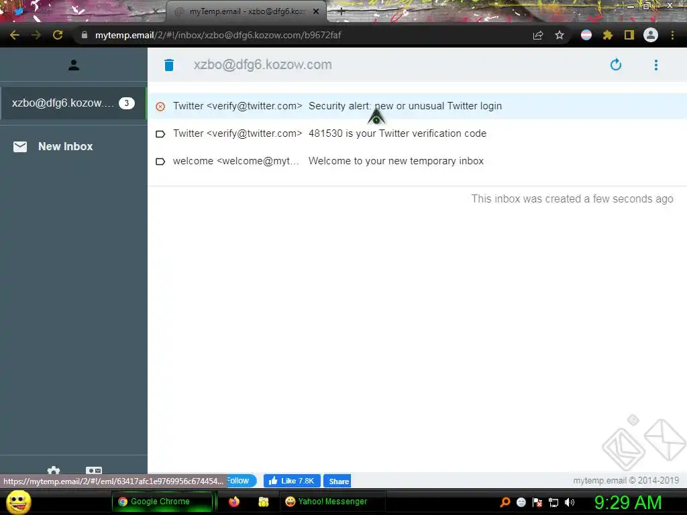Click the tag icon on verification code email
687x515 pixels.
click(x=160, y=134)
